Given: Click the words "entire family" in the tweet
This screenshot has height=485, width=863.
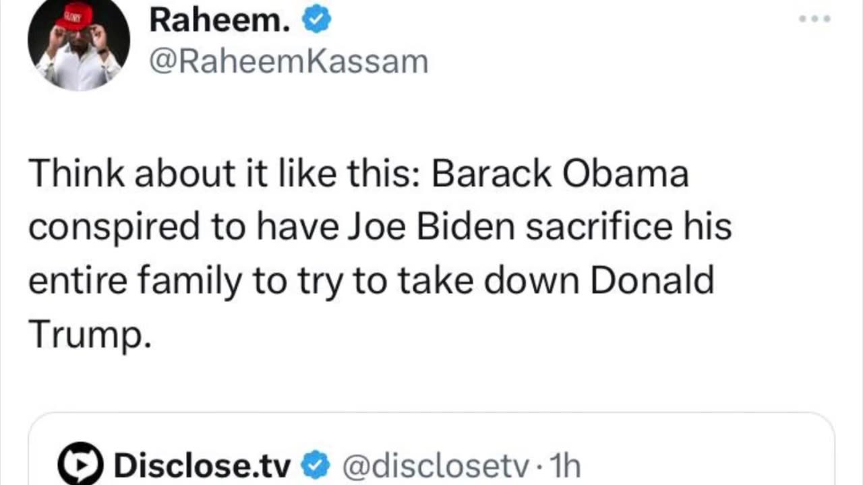Looking at the screenshot, I should [134, 280].
